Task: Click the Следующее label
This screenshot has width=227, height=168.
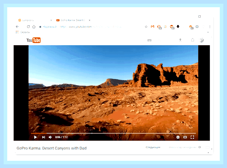Action: [153, 147]
